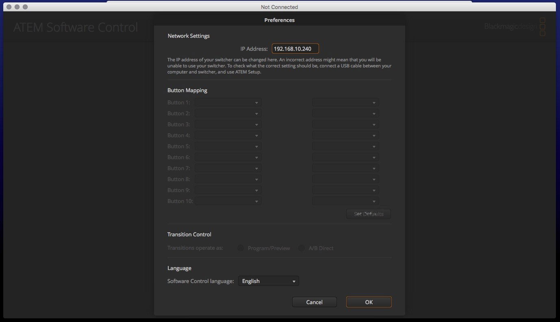Expand Button 10 right mapping dropdown
This screenshot has width=560, height=322.
click(345, 201)
